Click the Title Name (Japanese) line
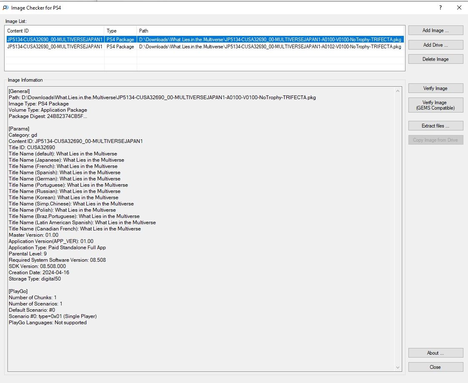The width and height of the screenshot is (468, 383). coord(66,160)
